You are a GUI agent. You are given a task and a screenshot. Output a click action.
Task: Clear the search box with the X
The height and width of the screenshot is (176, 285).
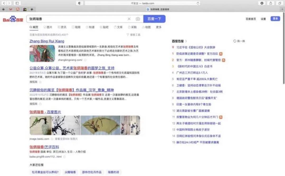coord(129,19)
